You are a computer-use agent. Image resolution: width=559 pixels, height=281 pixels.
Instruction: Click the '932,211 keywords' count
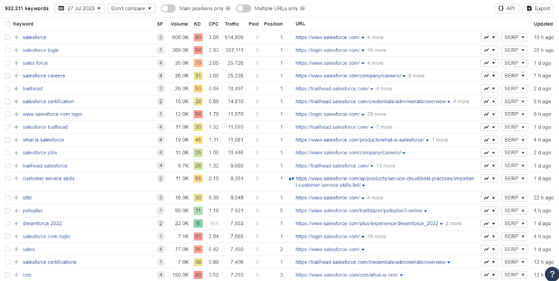pyautogui.click(x=27, y=8)
